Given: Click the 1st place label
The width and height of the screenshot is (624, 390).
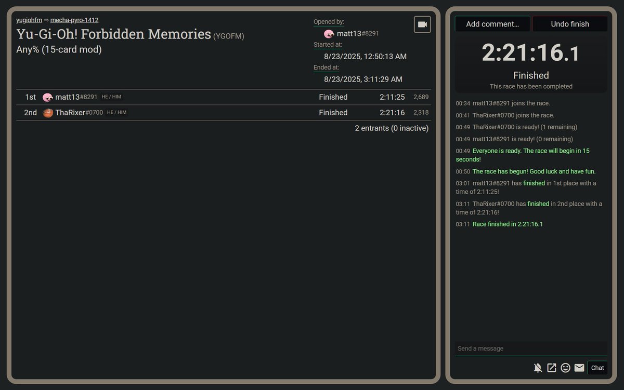Looking at the screenshot, I should [x=30, y=97].
